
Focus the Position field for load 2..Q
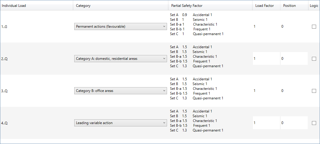pos(294,59)
